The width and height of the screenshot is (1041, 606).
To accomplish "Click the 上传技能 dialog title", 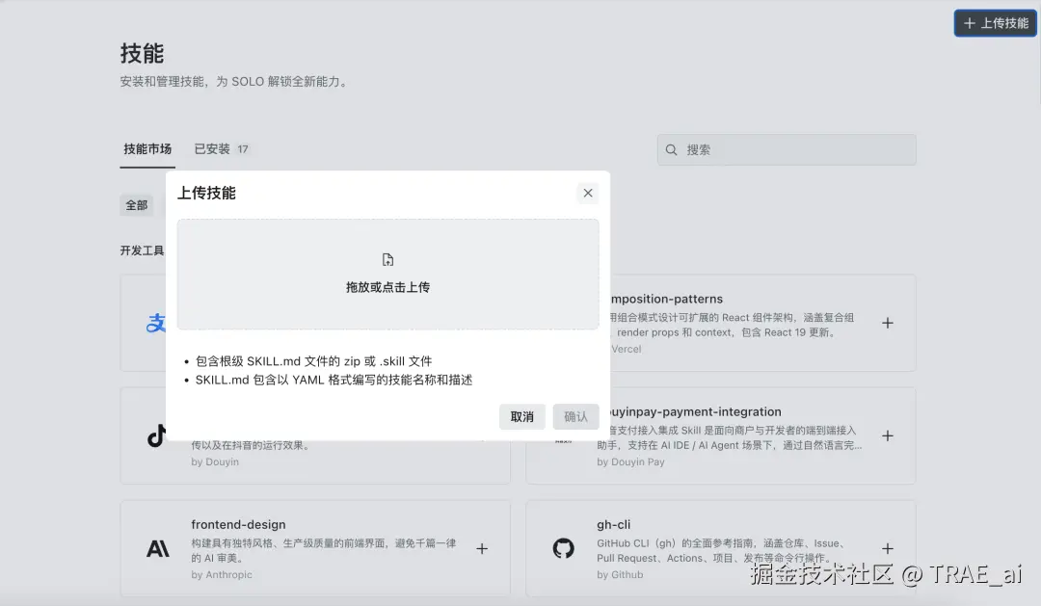I will [x=206, y=193].
